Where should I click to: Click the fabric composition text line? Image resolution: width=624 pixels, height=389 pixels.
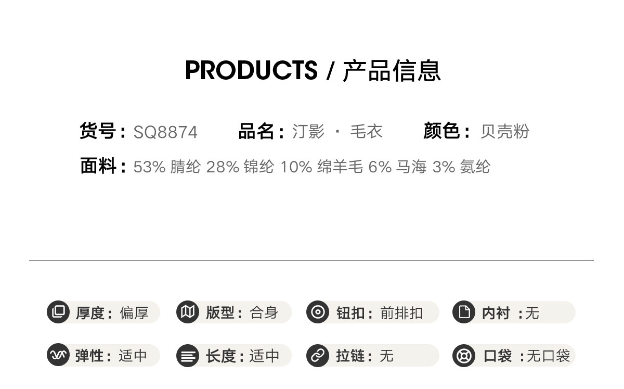tap(311, 167)
